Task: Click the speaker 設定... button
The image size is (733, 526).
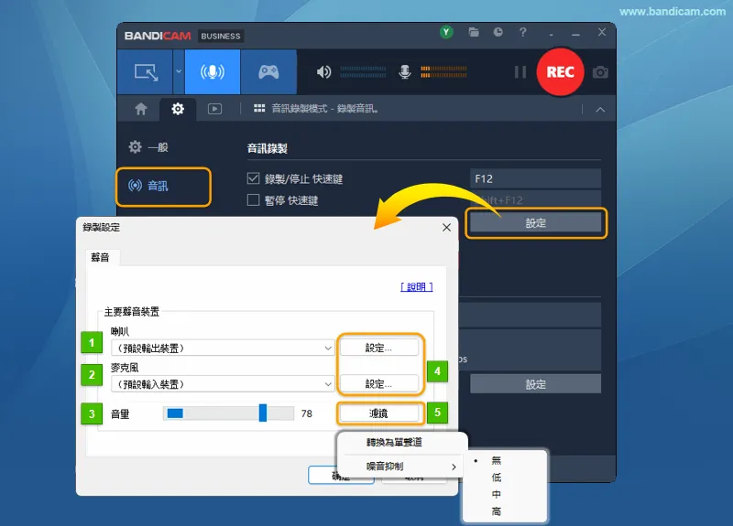Action: point(379,348)
